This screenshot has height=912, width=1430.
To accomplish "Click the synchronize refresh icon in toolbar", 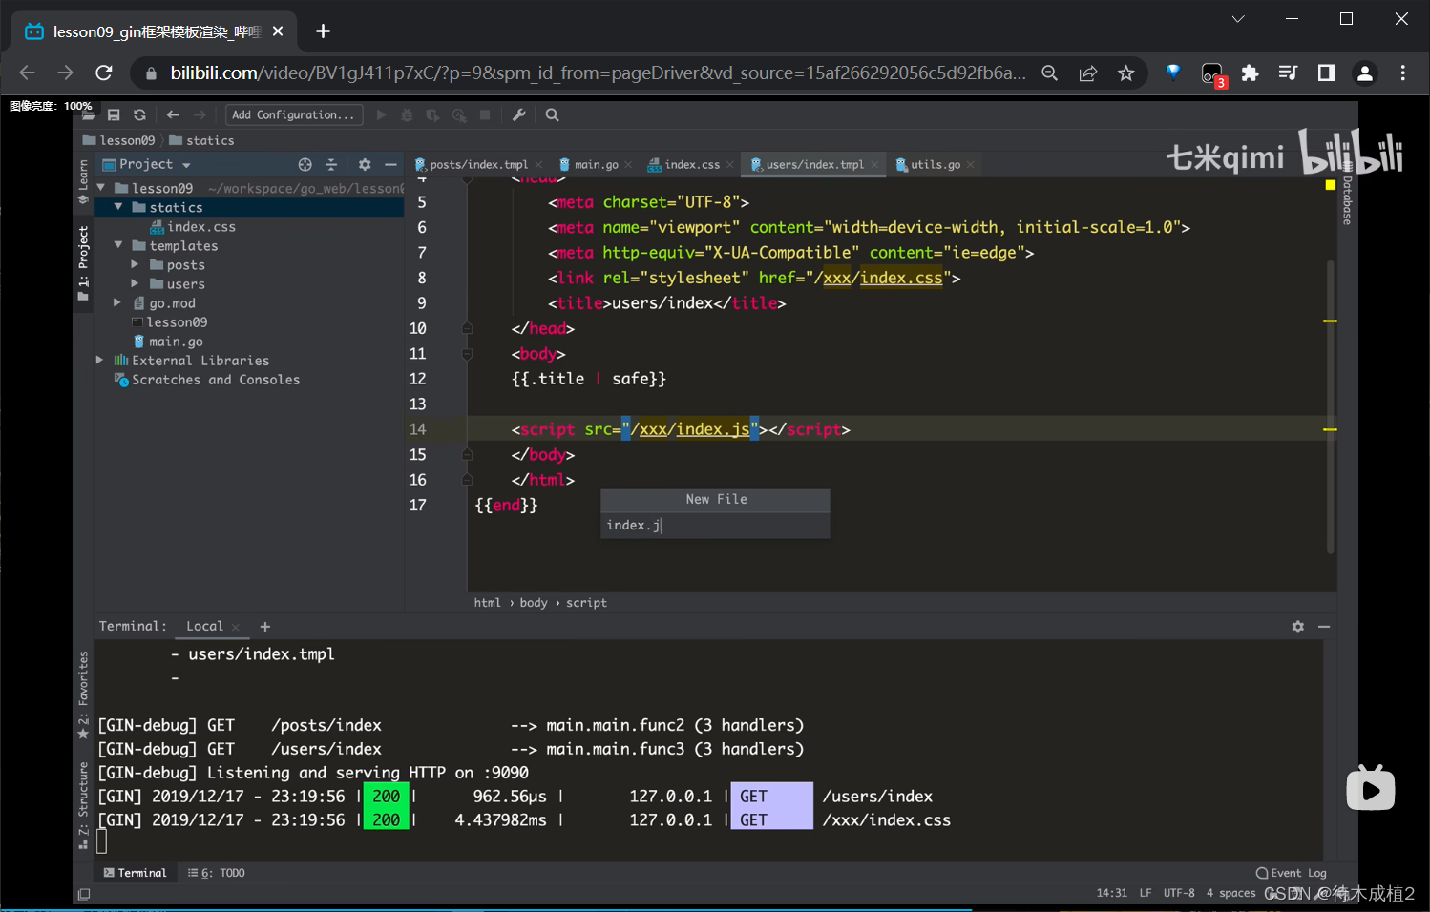I will (139, 115).
